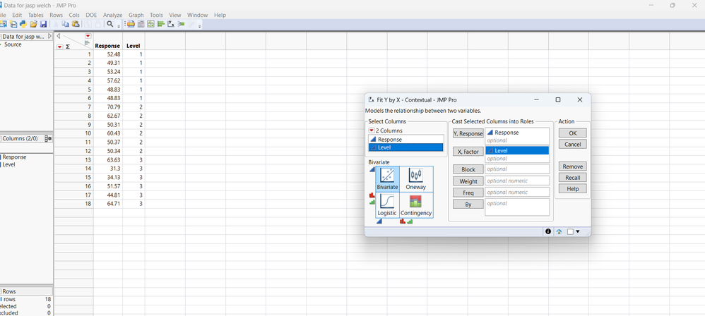Image resolution: width=705 pixels, height=316 pixels.
Task: Open the Analyze menu
Action: pos(112,15)
